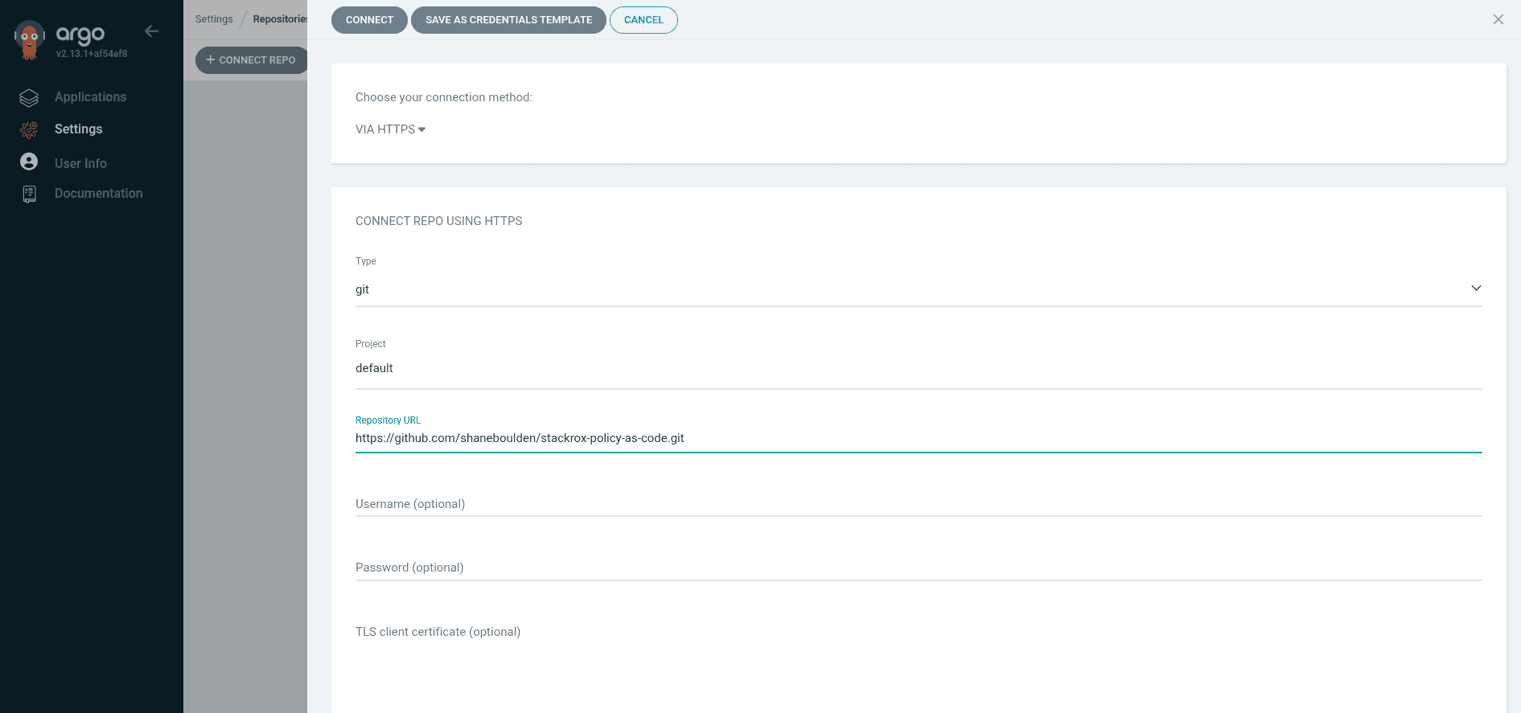Viewport: 1521px width, 713px height.
Task: Open the VIA HTTPS connection method dropdown
Action: pyautogui.click(x=390, y=129)
